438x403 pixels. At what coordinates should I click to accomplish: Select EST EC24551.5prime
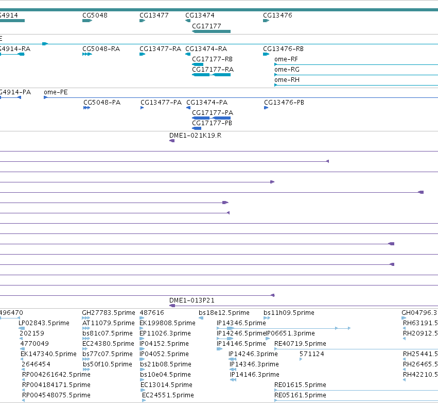pyautogui.click(x=168, y=395)
